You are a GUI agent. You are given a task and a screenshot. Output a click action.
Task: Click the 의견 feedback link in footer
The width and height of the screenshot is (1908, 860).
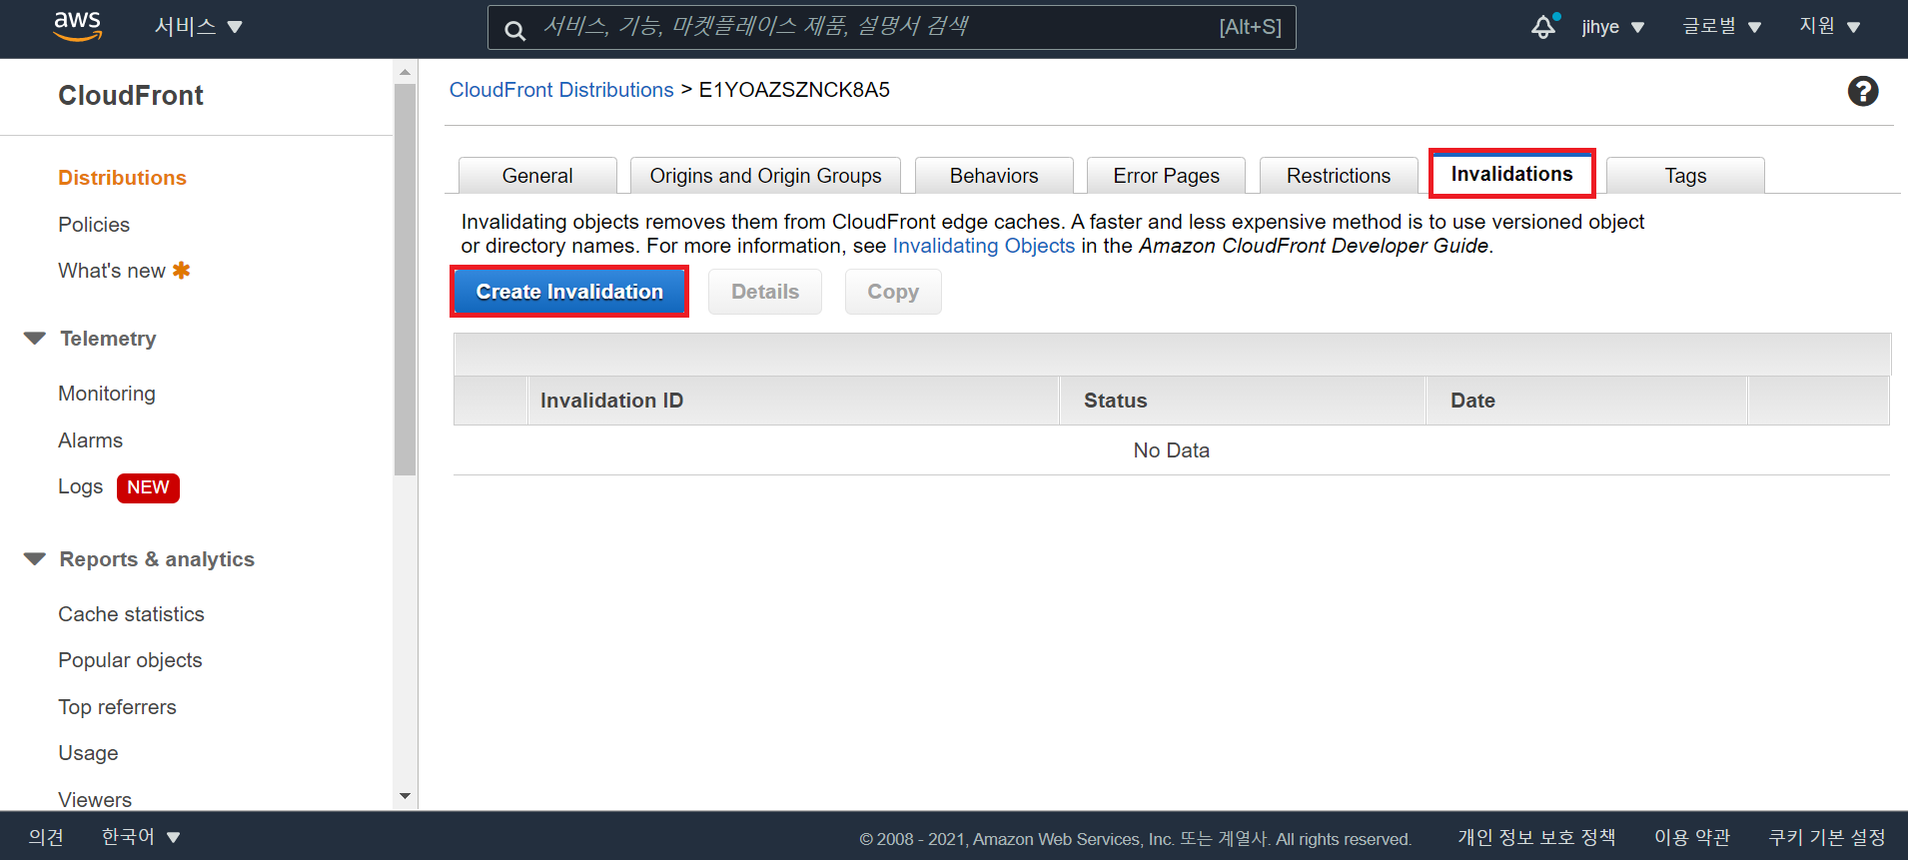point(46,837)
